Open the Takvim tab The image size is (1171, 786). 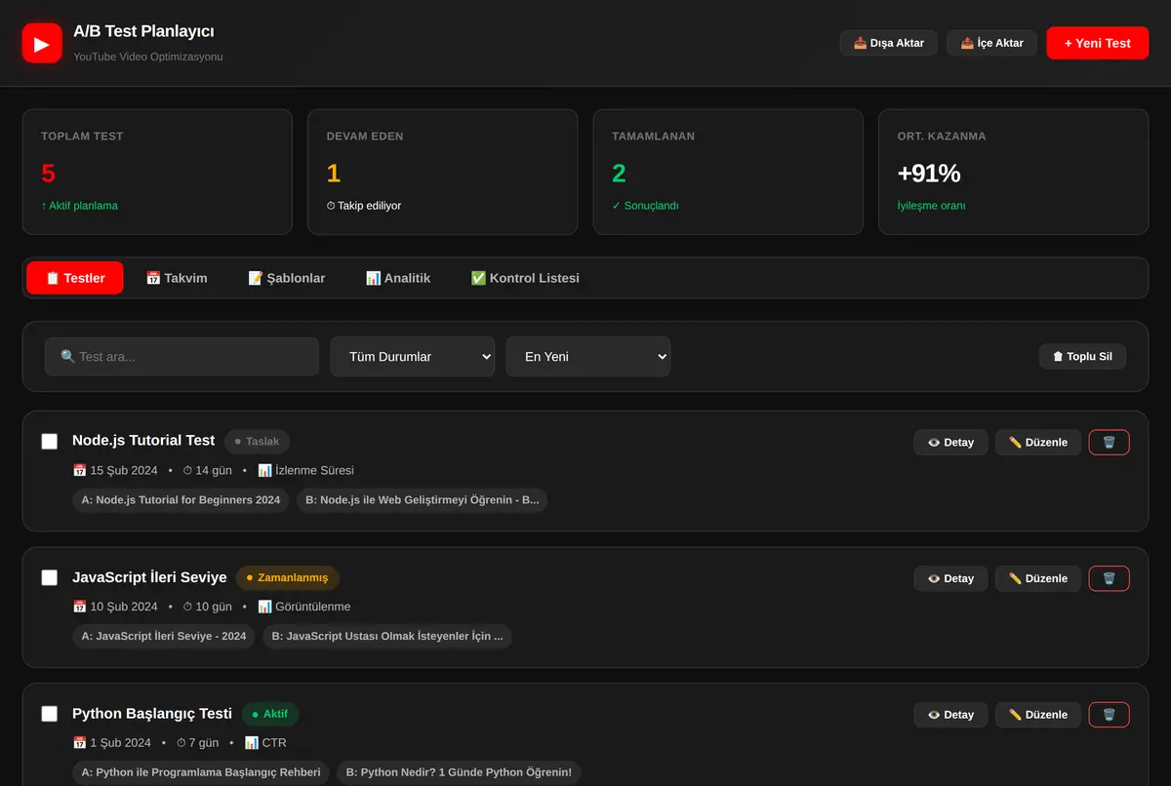tap(177, 278)
